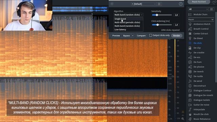This screenshot has width=217, height=122.
Task: Choose Multi-band (periodic clicks) option
Action: [x=129, y=22]
